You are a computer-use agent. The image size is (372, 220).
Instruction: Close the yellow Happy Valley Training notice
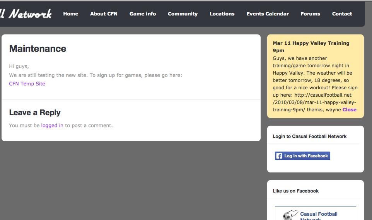pos(349,109)
